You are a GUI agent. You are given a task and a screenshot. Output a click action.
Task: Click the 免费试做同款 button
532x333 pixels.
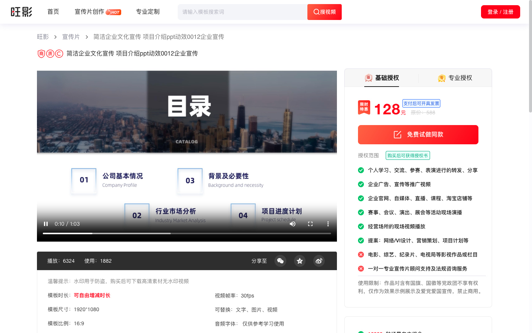pyautogui.click(x=418, y=135)
